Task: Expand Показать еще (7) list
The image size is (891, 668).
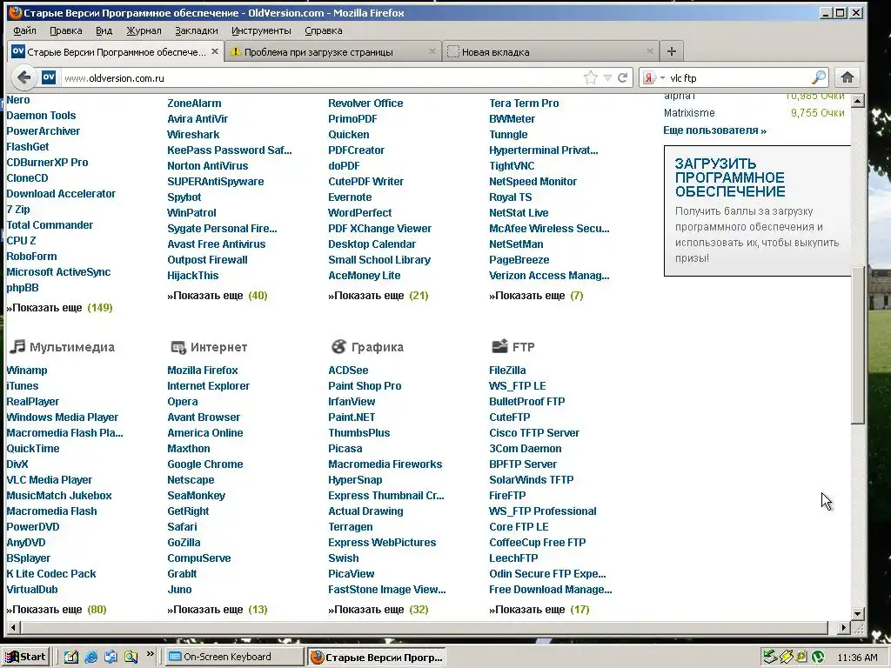Action: click(536, 296)
